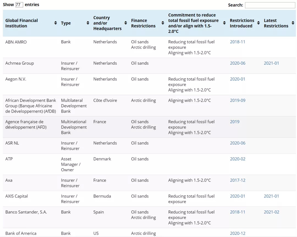This screenshot has height=237, width=297.
Task: Sort by Type column arrows
Action: coord(88,23)
